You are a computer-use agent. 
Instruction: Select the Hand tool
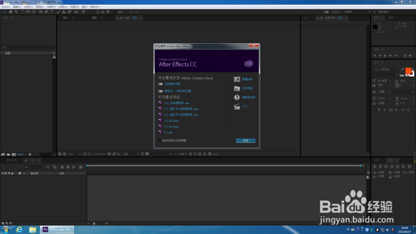coord(11,12)
